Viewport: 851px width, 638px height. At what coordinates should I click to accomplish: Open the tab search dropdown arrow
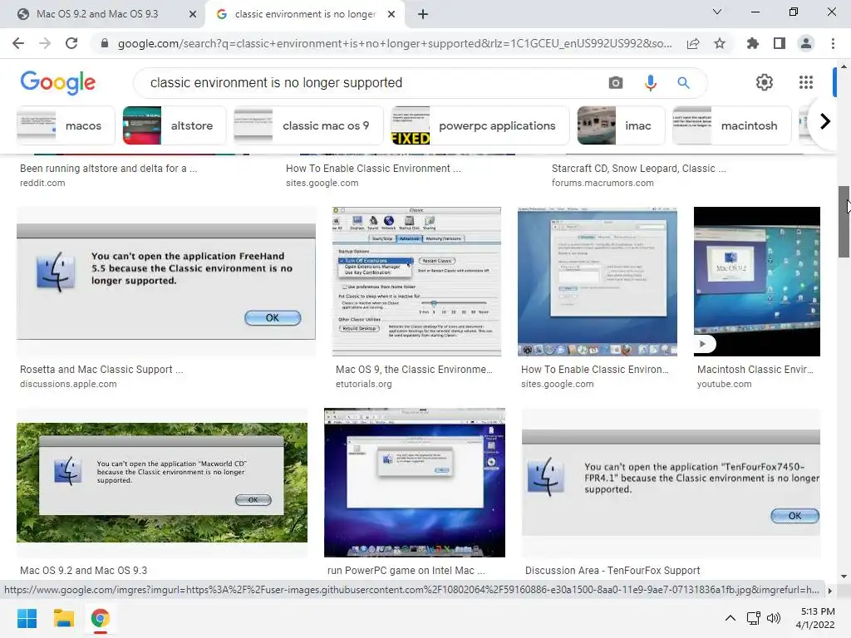717,12
